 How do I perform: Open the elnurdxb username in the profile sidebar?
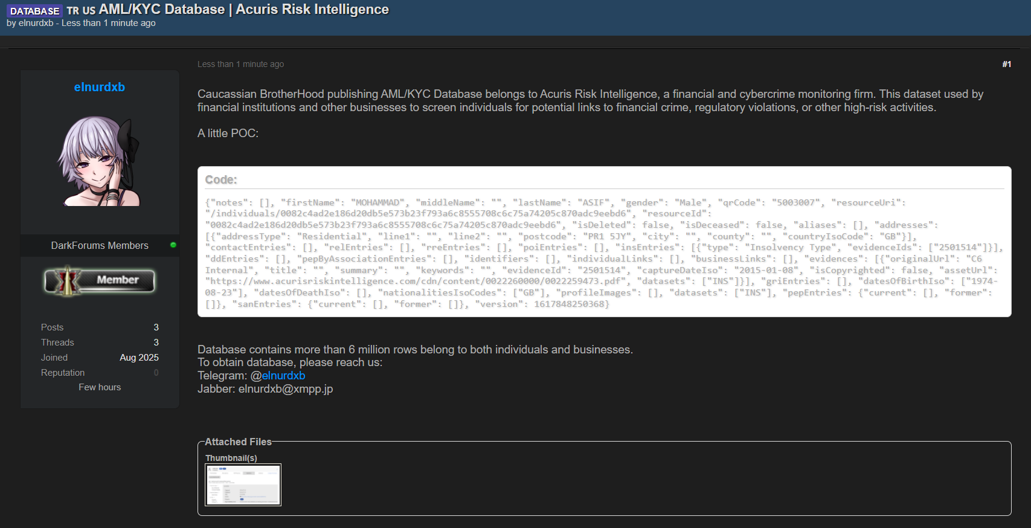pyautogui.click(x=100, y=87)
